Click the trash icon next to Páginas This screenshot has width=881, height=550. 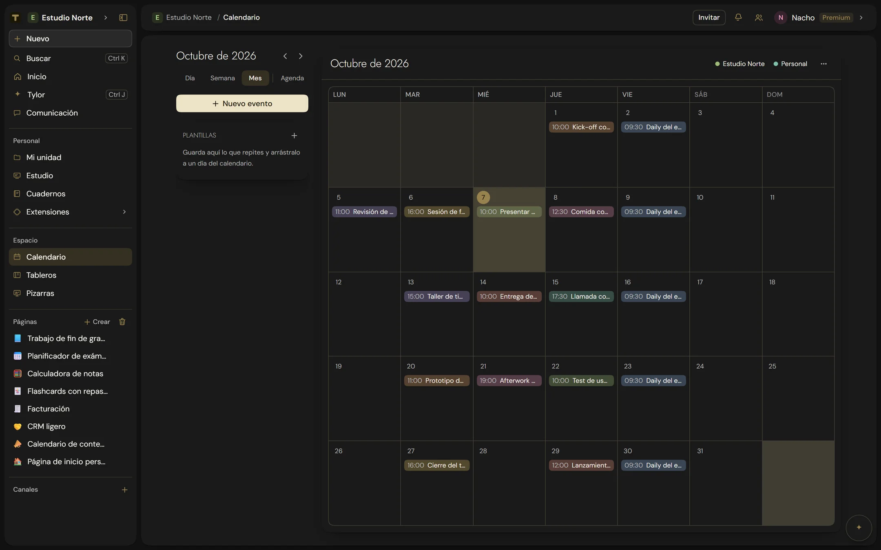[x=122, y=322]
